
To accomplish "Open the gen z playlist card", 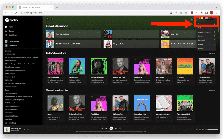I will 55,108.
